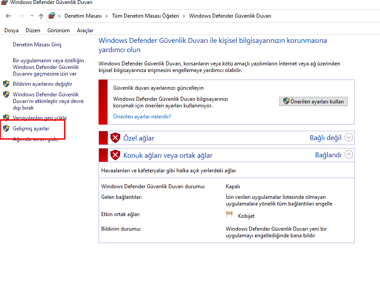Click the 'Havaalanları ve kafeteryalar' description text

coord(168,171)
